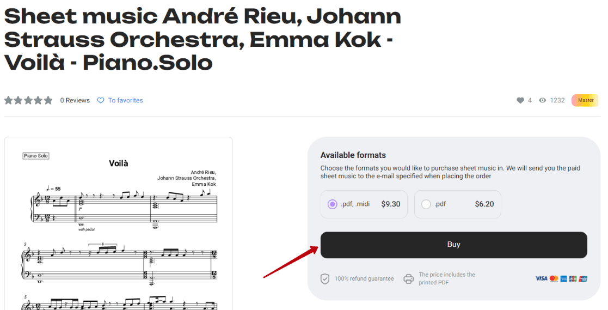This screenshot has height=310, width=608.
Task: Select the .pdf only format option
Action: tap(426, 204)
